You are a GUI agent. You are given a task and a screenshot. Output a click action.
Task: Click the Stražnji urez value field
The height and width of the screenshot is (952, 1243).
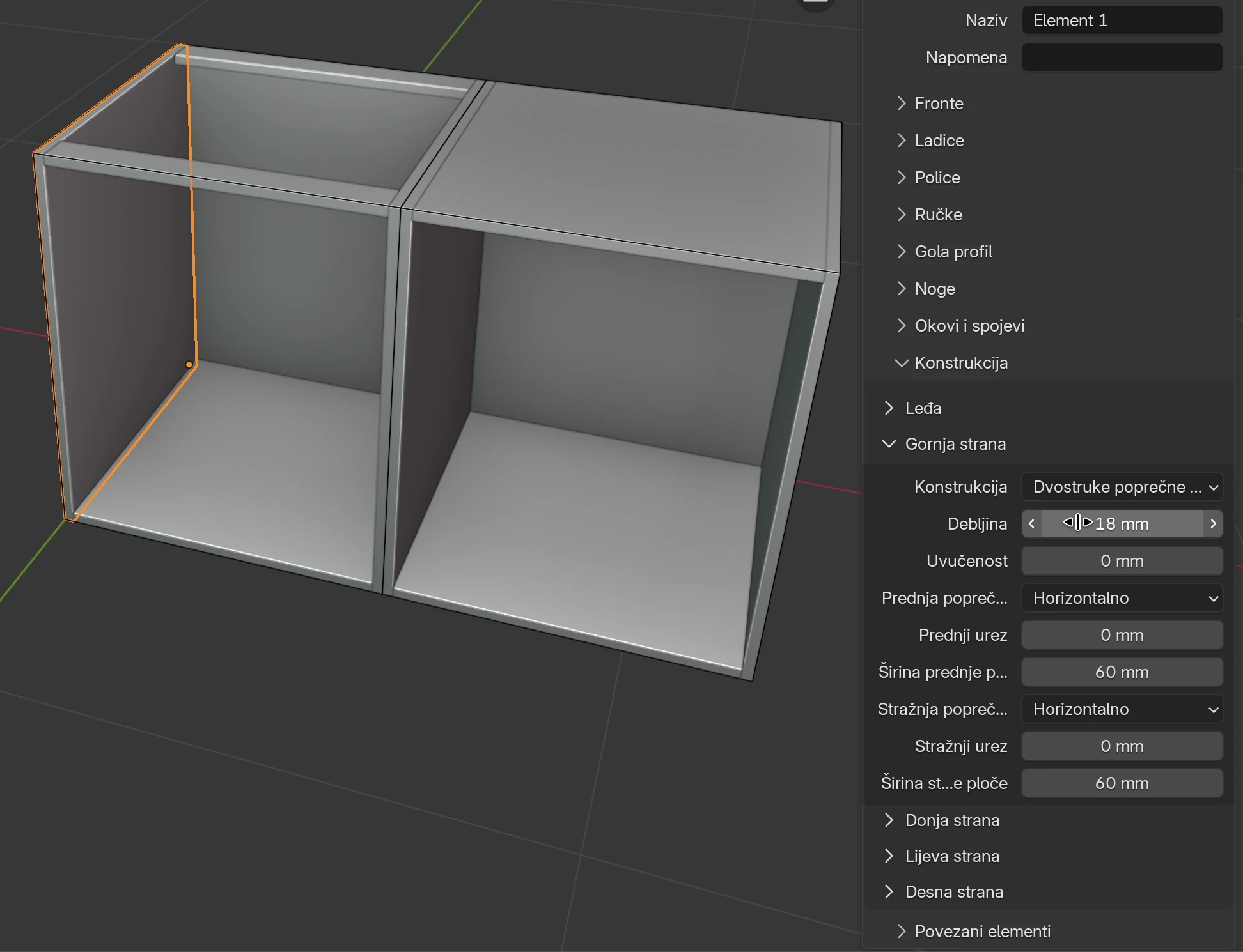pyautogui.click(x=1122, y=746)
